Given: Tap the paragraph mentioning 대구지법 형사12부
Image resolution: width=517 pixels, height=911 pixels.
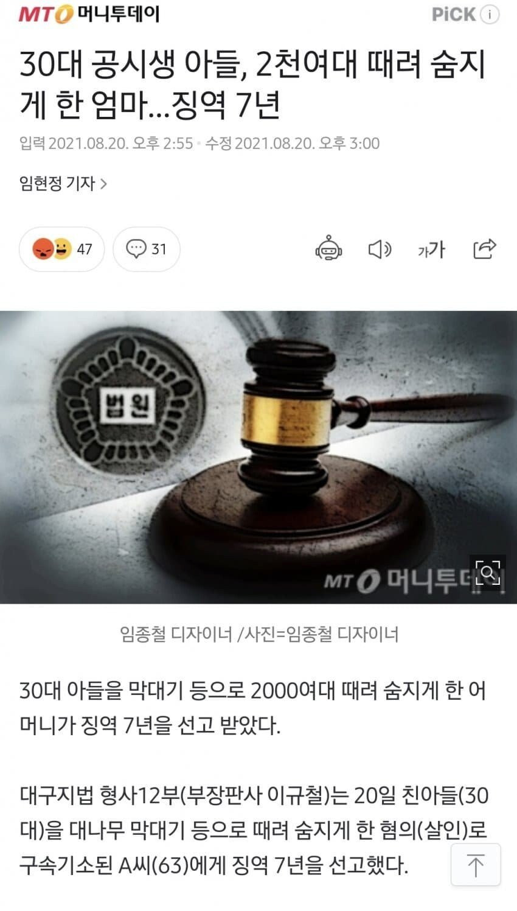Looking at the screenshot, I should 254,829.
